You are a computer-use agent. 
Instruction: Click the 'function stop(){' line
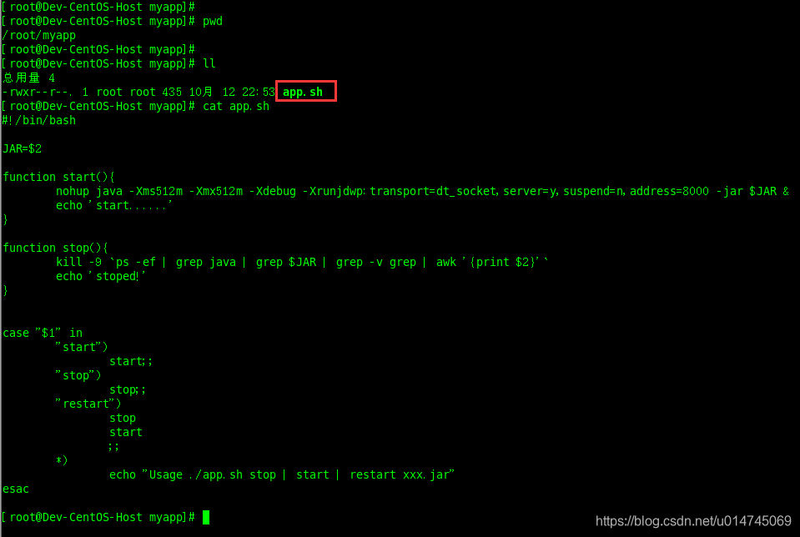point(55,248)
